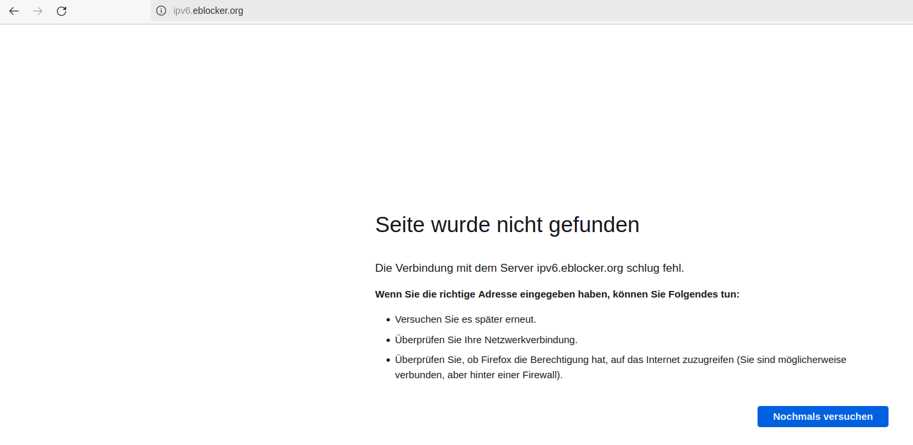Image resolution: width=913 pixels, height=445 pixels.
Task: Reload the current page
Action: (x=62, y=11)
